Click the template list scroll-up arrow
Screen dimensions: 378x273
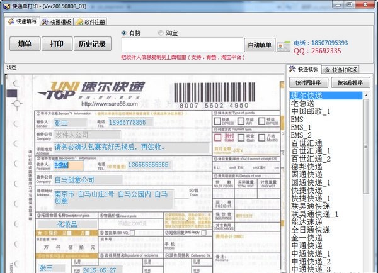pos(366,96)
